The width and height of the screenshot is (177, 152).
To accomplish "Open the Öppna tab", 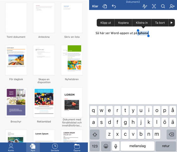I will pos(77,147).
